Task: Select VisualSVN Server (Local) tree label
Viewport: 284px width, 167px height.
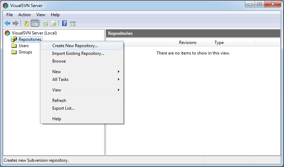Action: point(34,33)
